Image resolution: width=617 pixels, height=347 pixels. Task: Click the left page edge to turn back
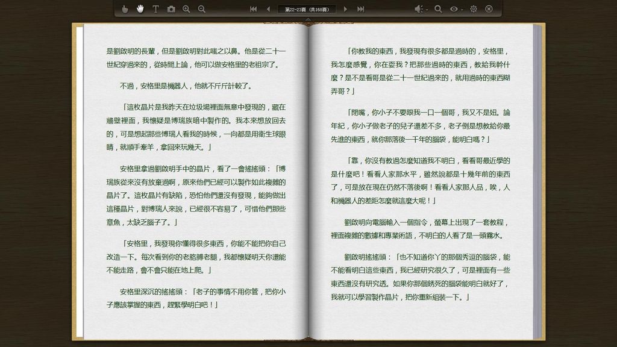tap(80, 181)
